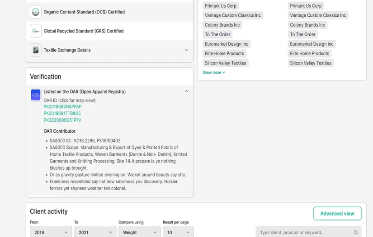Image resolution: width=373 pixels, height=237 pixels.
Task: Click the 'Frankness resembled' bullet line
Action: click(x=113, y=185)
